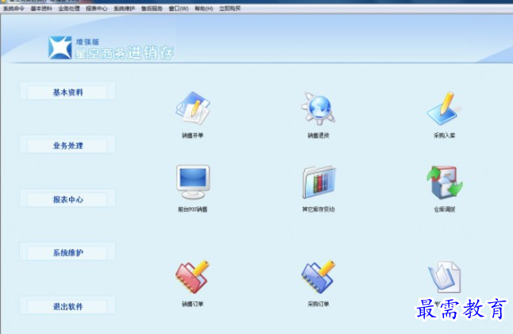Open the 基本资料 menu in menu bar
The image size is (513, 334).
(x=41, y=9)
